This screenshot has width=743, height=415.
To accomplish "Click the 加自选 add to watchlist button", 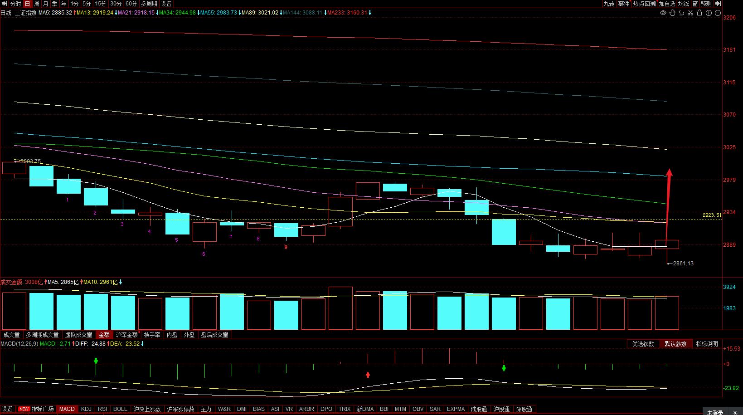I will (x=667, y=4).
